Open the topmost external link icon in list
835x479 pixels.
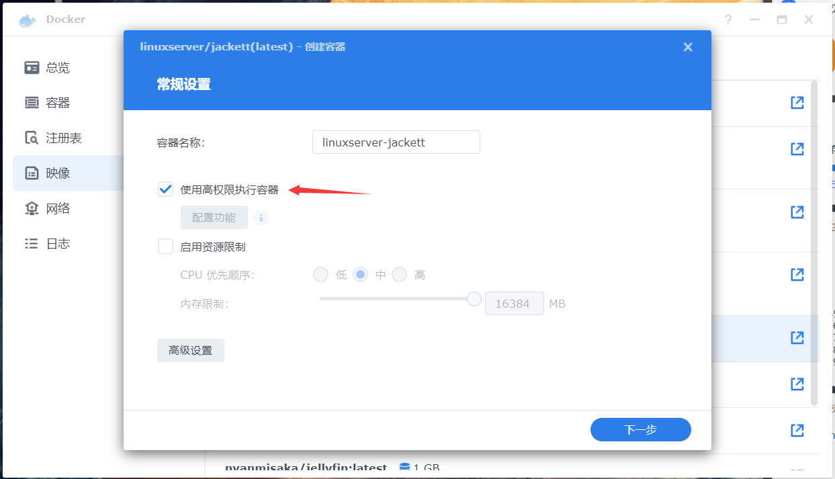click(797, 103)
